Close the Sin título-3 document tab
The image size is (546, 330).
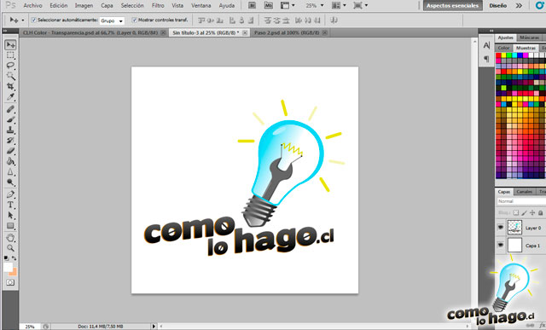(x=245, y=32)
